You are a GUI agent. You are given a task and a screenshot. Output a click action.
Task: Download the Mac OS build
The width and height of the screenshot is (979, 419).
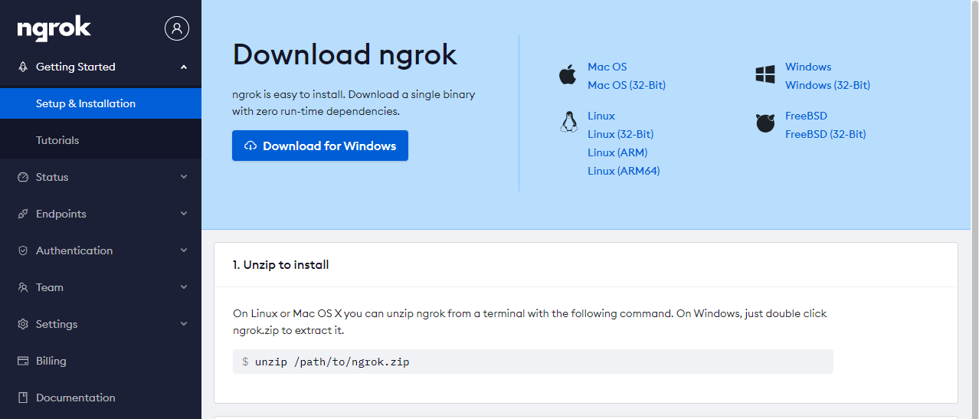tap(607, 67)
